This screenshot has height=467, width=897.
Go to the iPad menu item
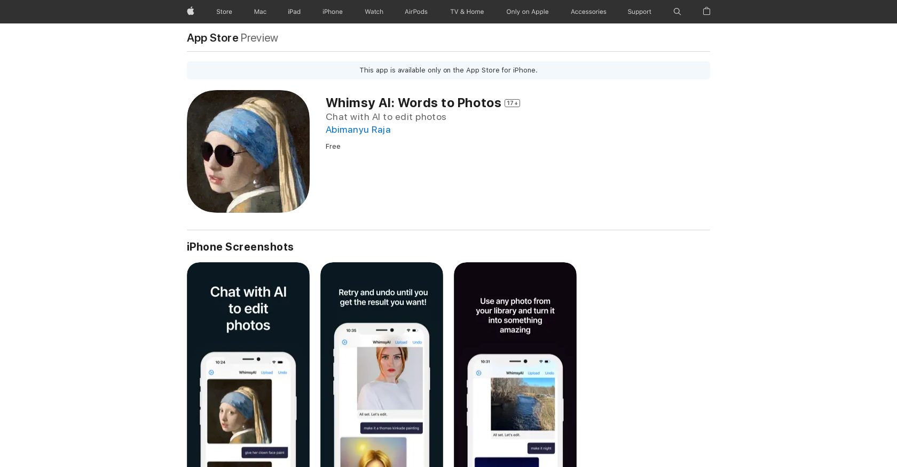click(294, 12)
